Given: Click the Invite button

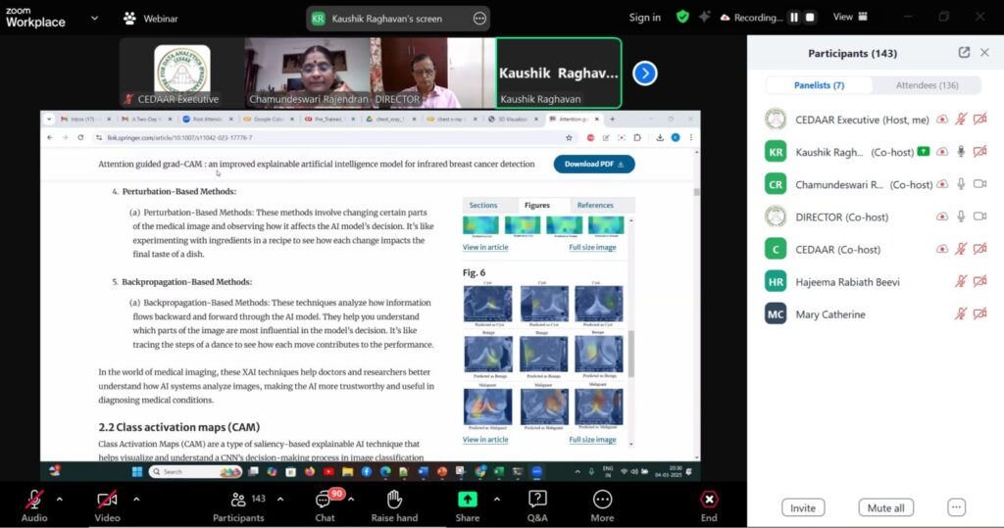Looking at the screenshot, I should click(803, 507).
